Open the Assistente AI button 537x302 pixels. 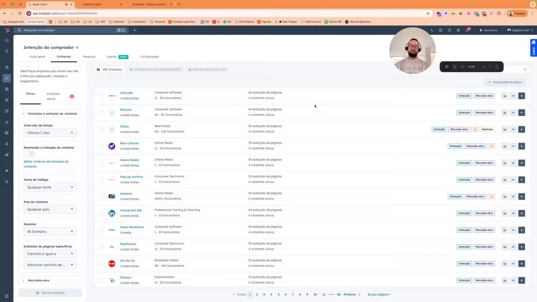pos(488,30)
